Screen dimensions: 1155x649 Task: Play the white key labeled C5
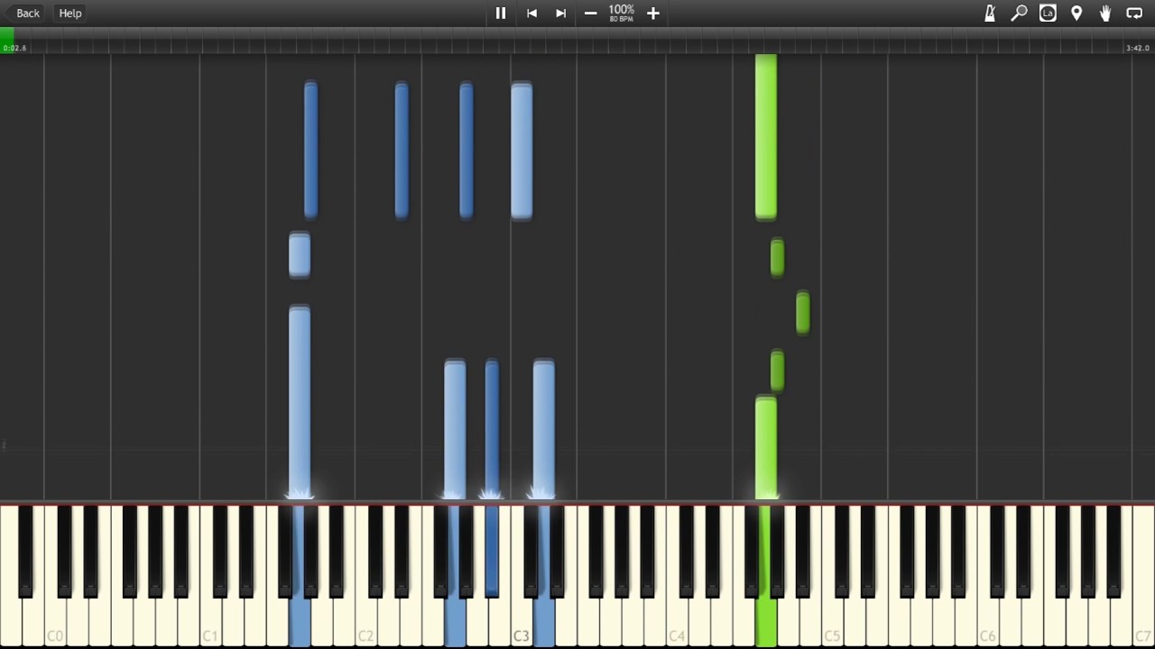click(832, 622)
